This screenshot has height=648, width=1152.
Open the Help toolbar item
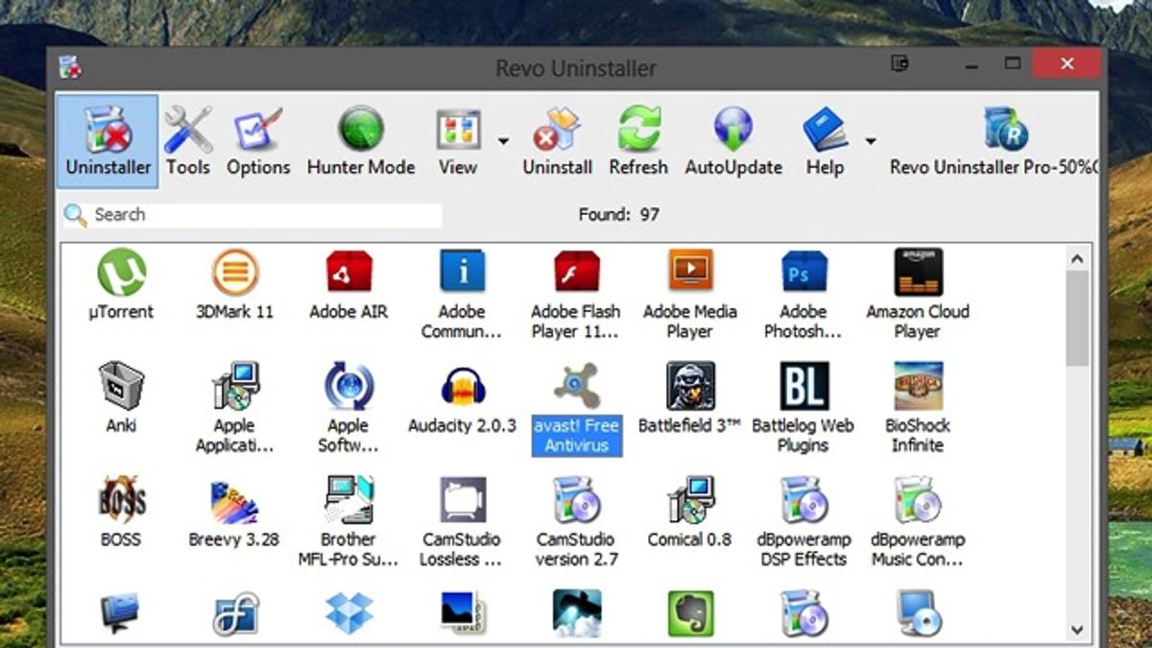[x=825, y=141]
